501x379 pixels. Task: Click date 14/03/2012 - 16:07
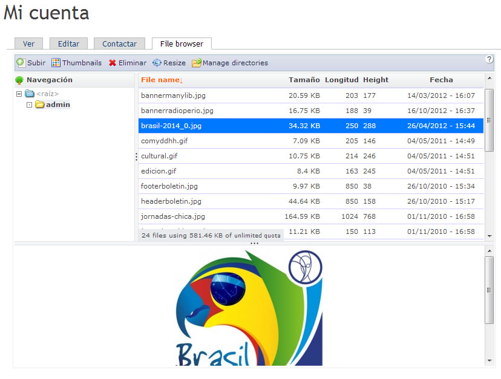click(441, 96)
